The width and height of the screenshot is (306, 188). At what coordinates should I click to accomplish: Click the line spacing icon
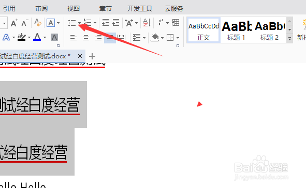point(137,37)
